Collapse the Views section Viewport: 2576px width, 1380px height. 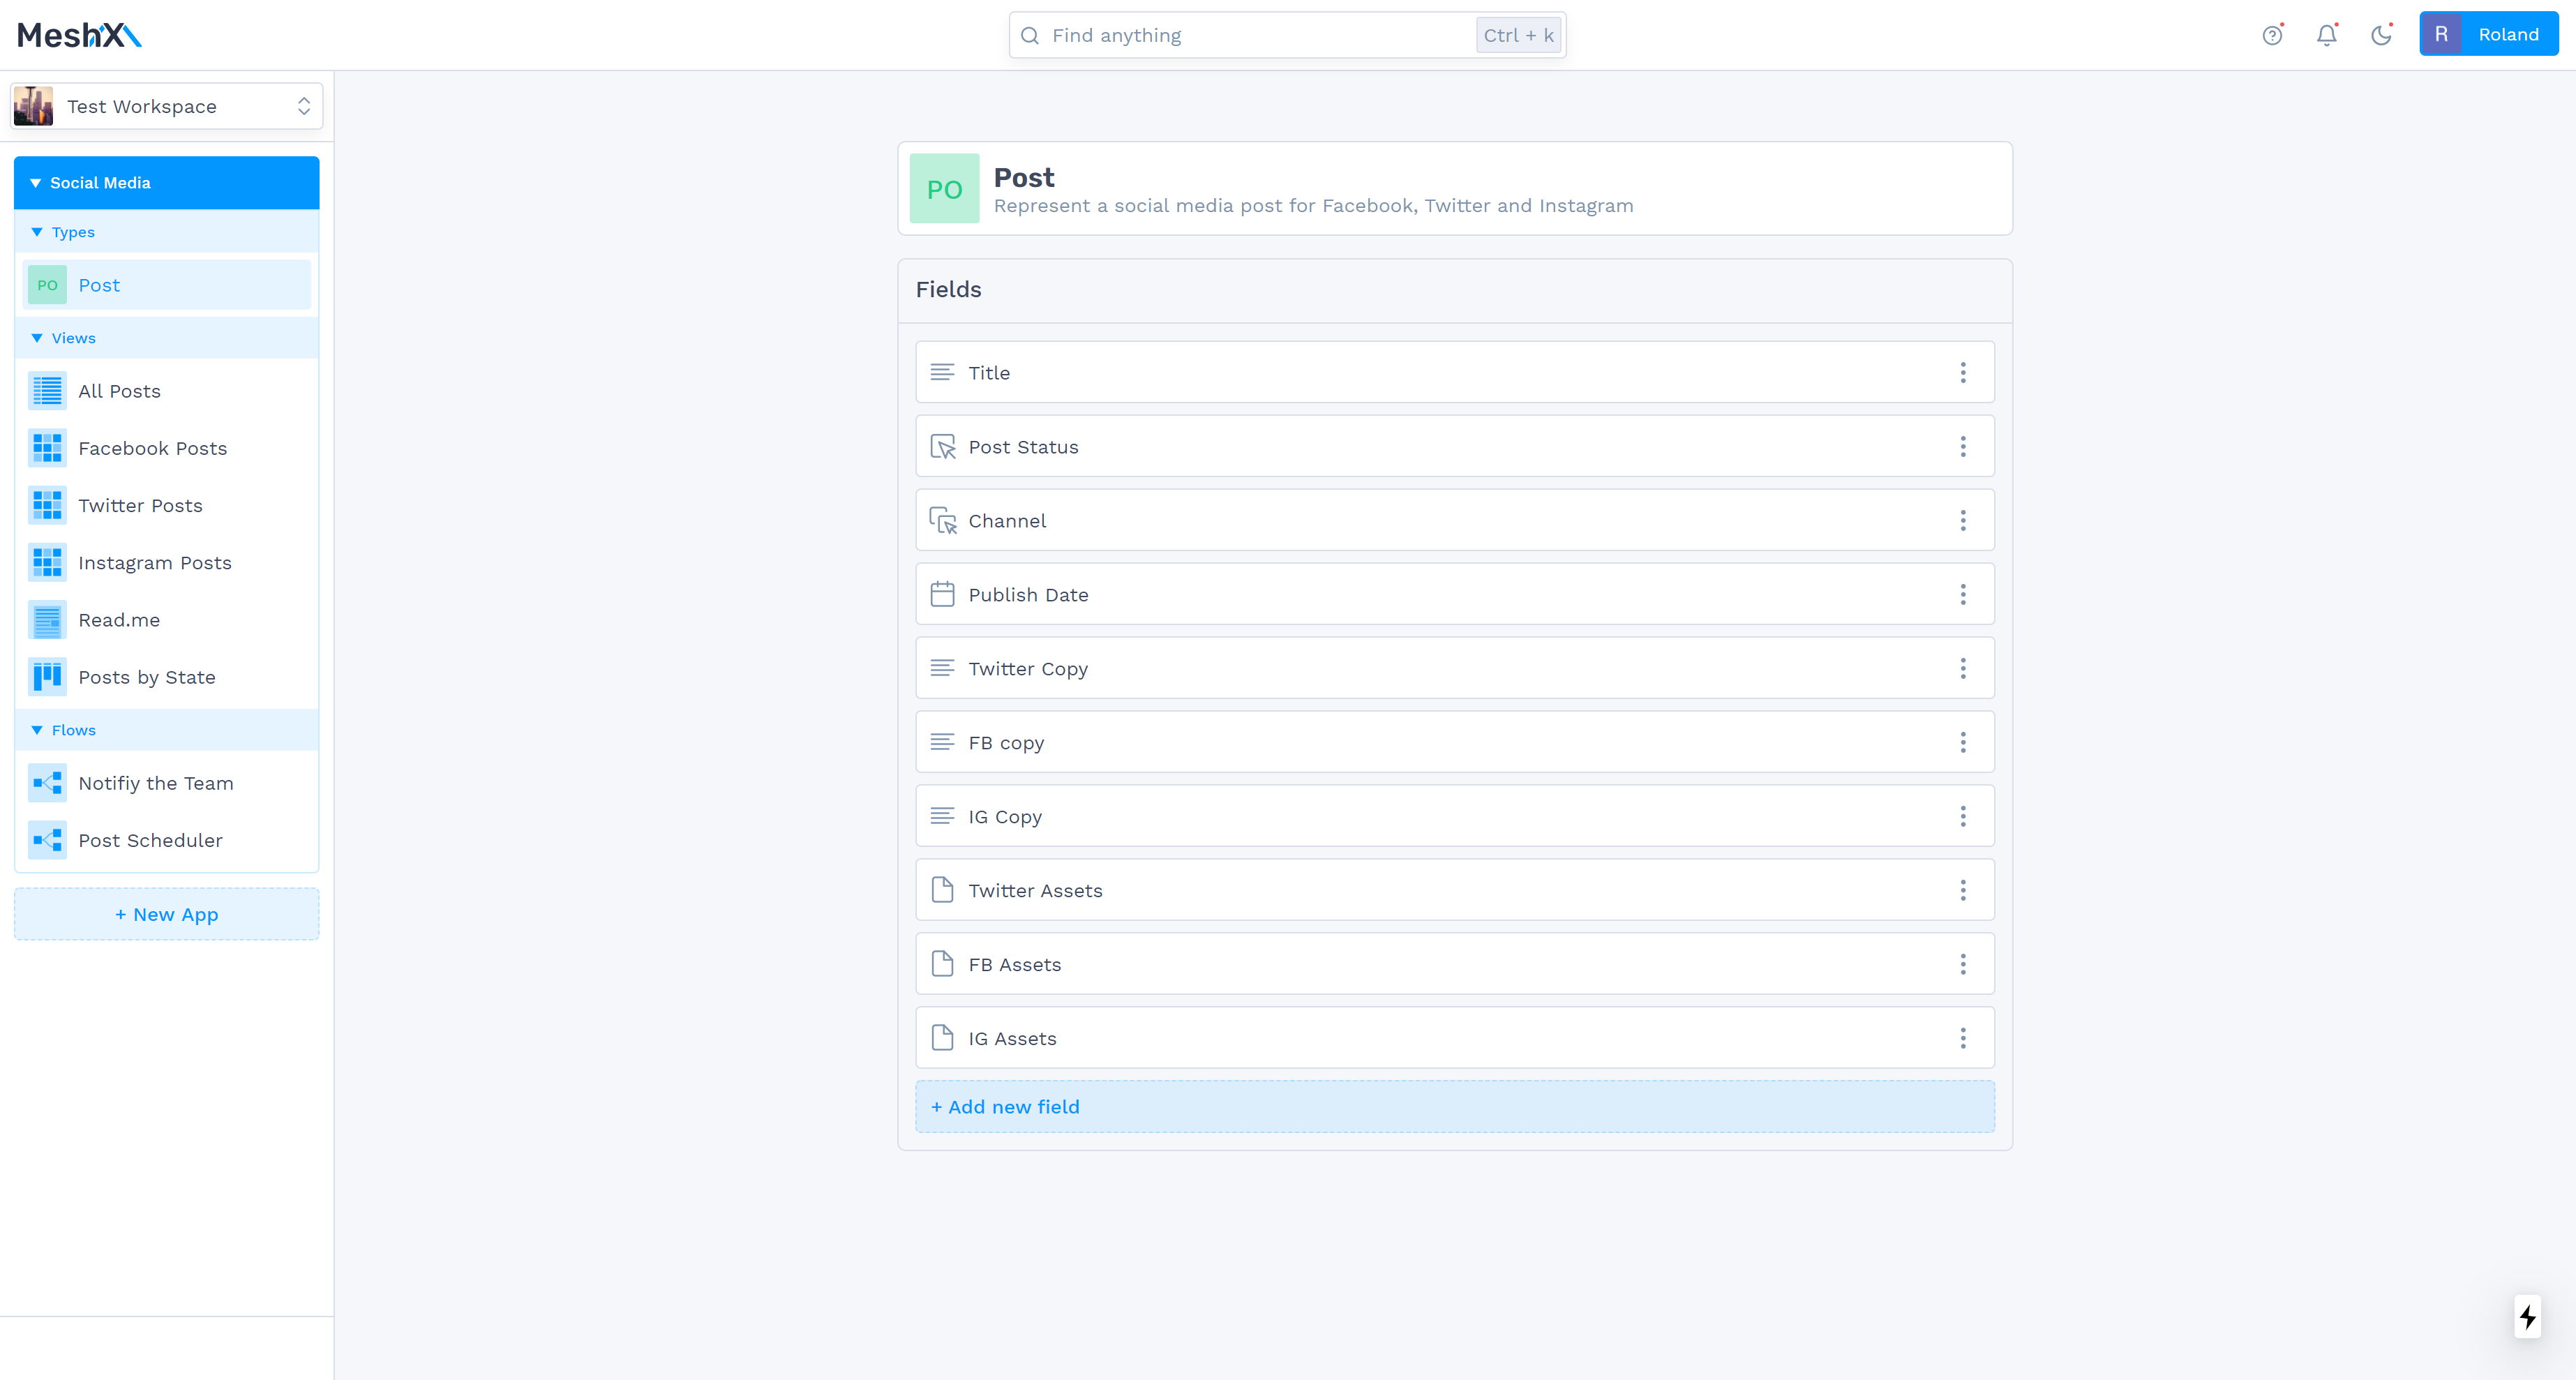(x=37, y=338)
